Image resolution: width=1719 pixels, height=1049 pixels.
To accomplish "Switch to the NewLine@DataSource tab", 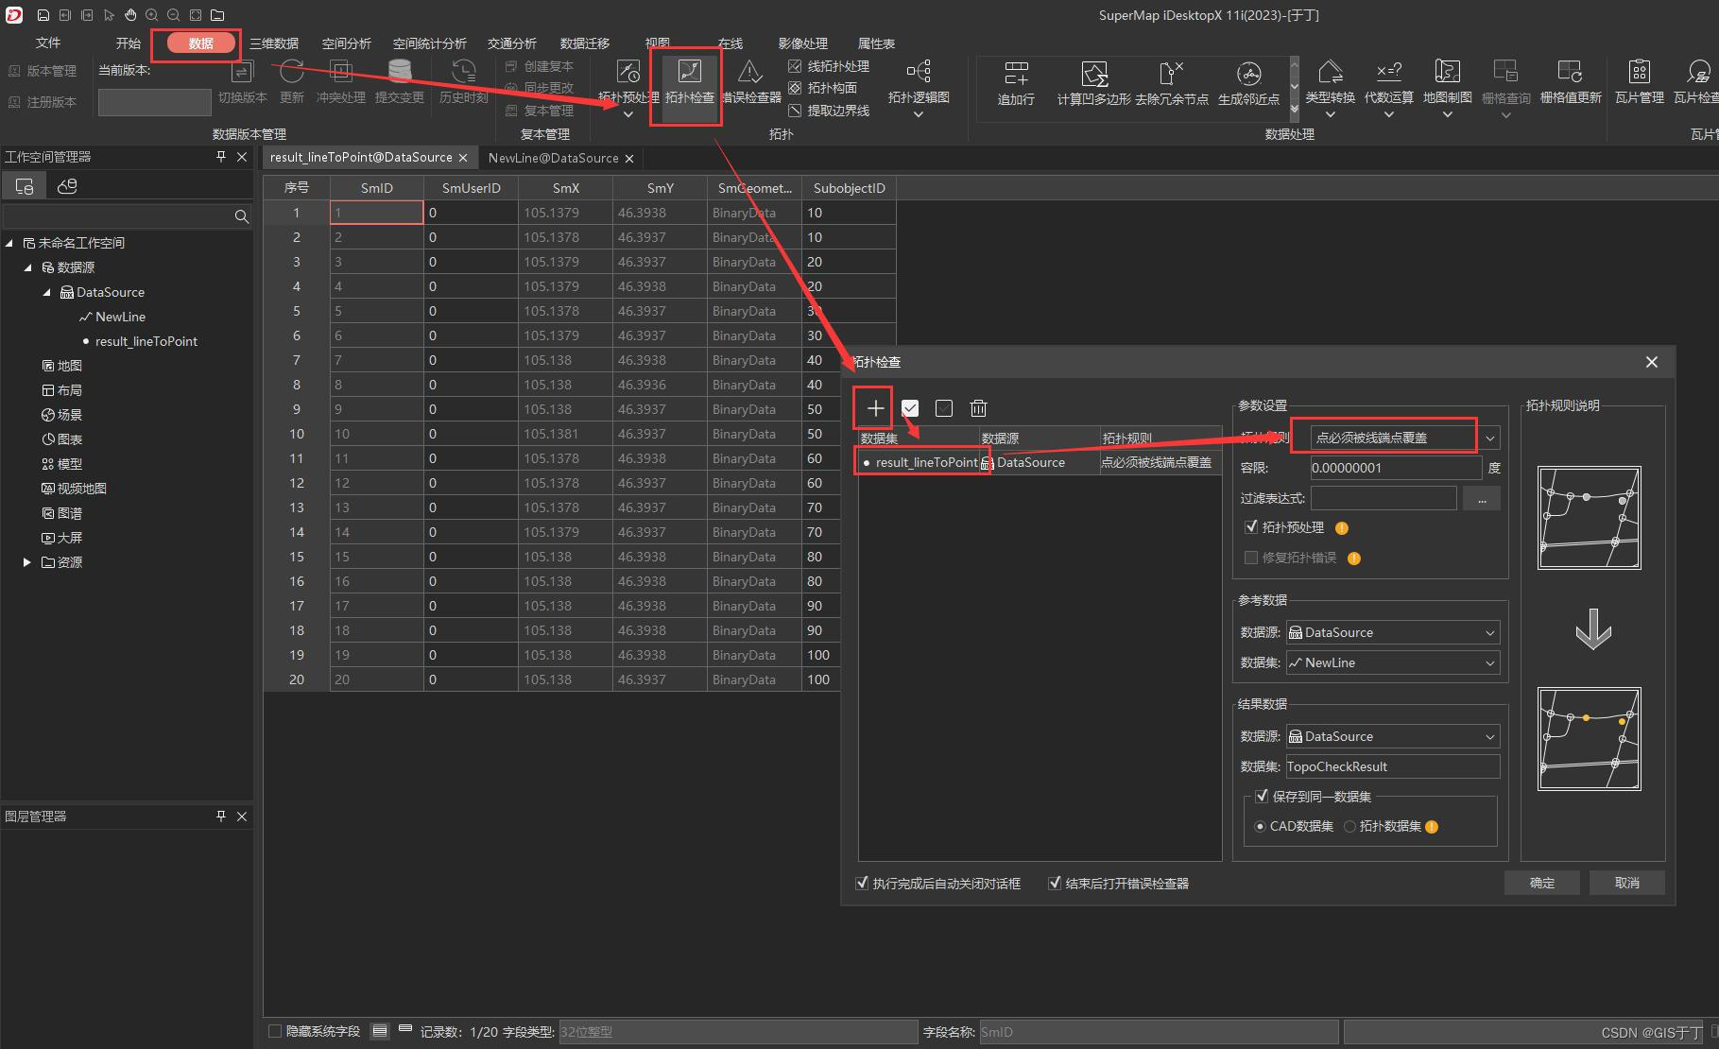I will coord(554,158).
